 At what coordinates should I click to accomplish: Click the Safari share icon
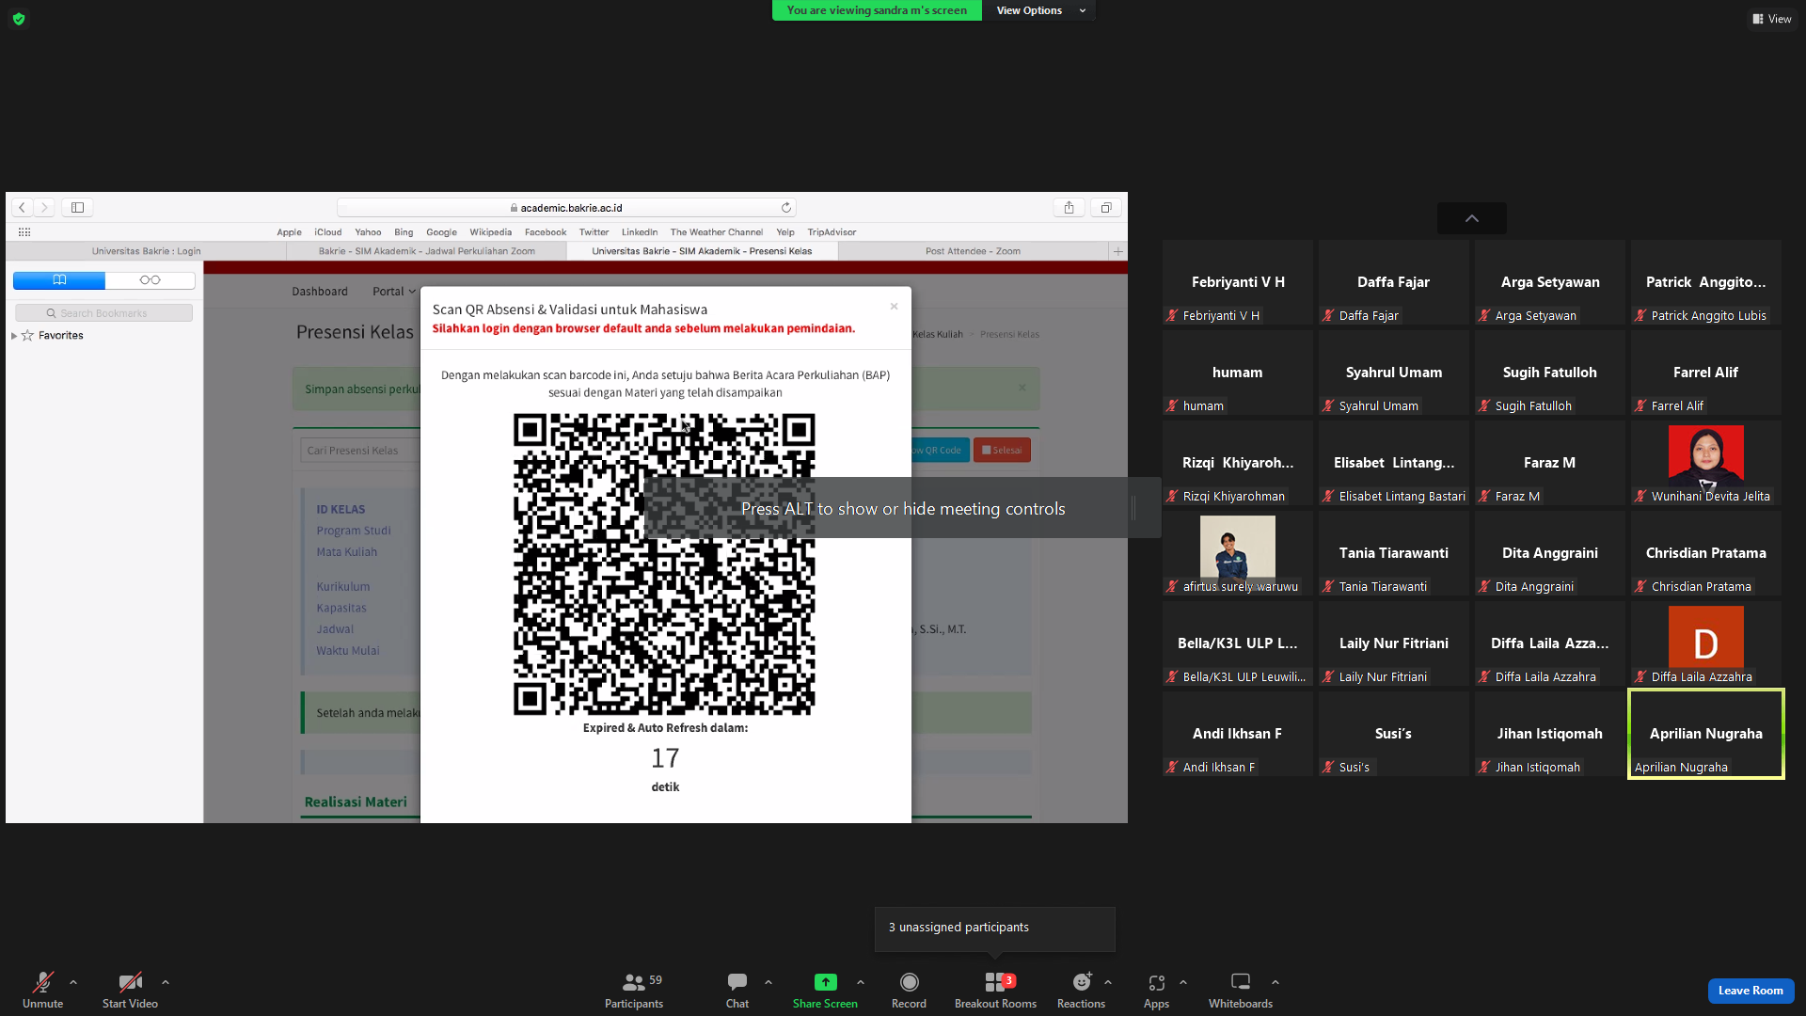click(x=1069, y=208)
